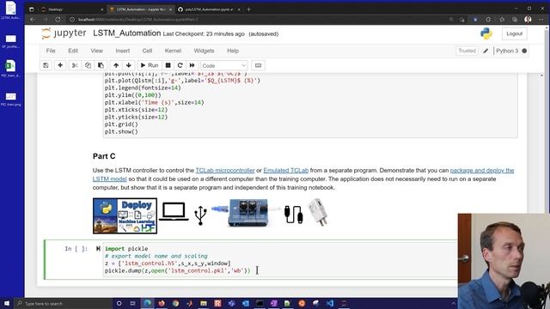This screenshot has height=309, width=550.
Task: Click the Python logo in header
Action: pos(486,33)
